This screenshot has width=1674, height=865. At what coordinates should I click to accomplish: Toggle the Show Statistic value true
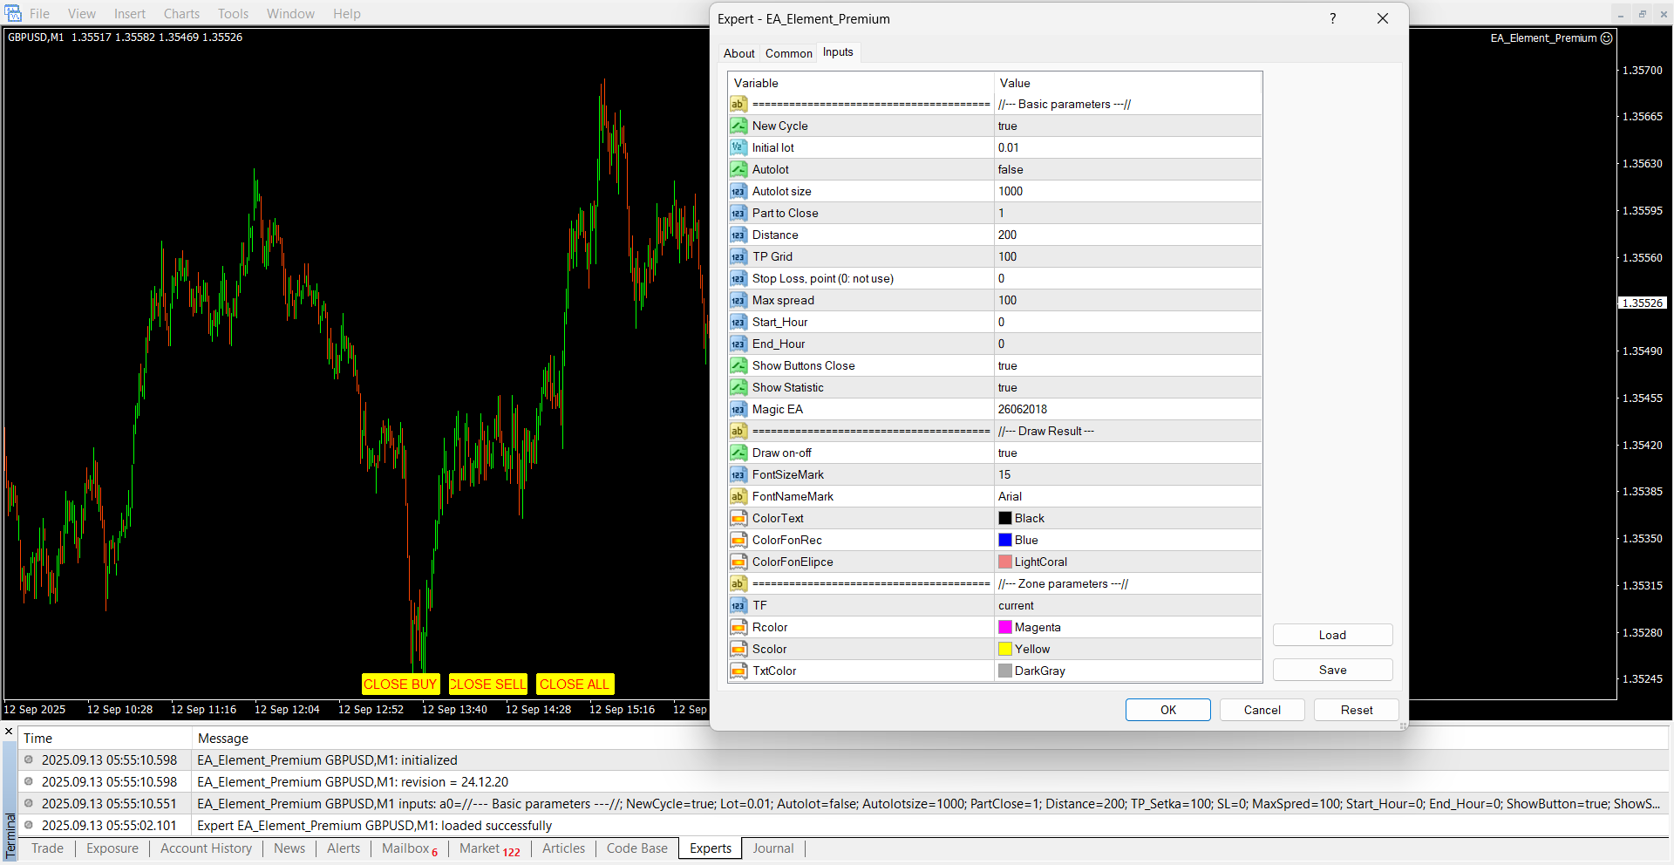1008,387
